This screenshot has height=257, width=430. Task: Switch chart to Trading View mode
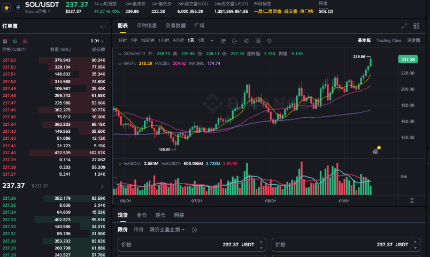tap(388, 40)
